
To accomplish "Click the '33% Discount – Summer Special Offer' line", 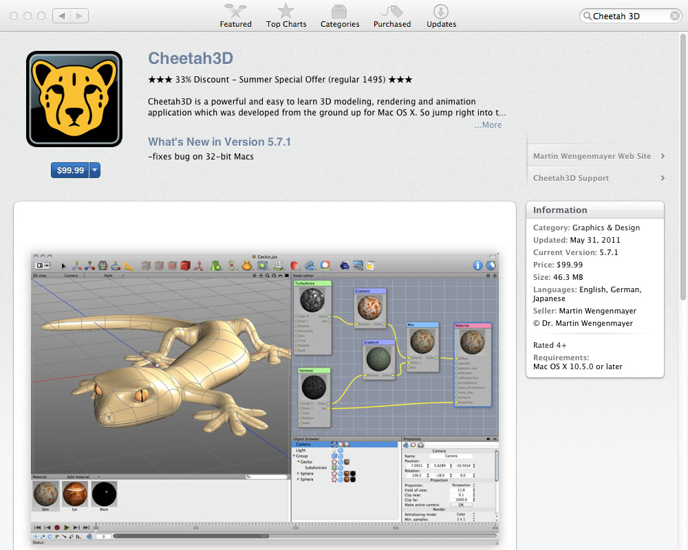I will (281, 80).
